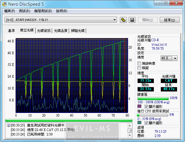
Task: Click the 位置 value 79:13.25
Action: tap(160, 132)
